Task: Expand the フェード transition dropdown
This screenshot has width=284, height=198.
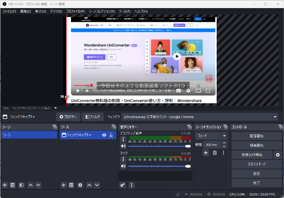Action: click(224, 136)
